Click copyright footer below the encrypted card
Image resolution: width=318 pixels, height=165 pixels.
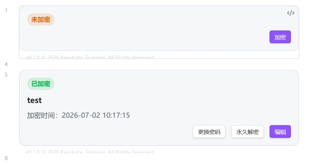pos(90,152)
